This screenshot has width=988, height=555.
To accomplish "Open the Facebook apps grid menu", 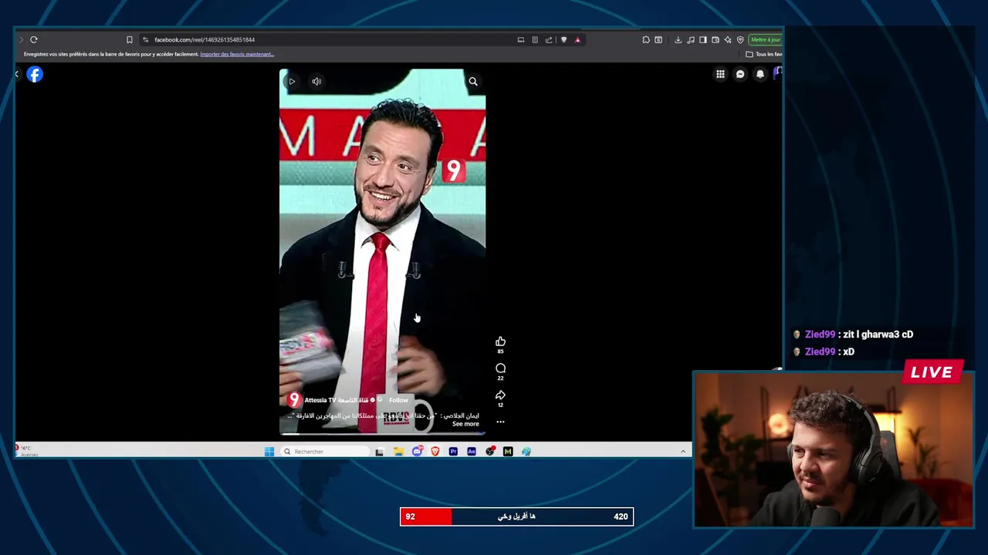I will tap(720, 74).
